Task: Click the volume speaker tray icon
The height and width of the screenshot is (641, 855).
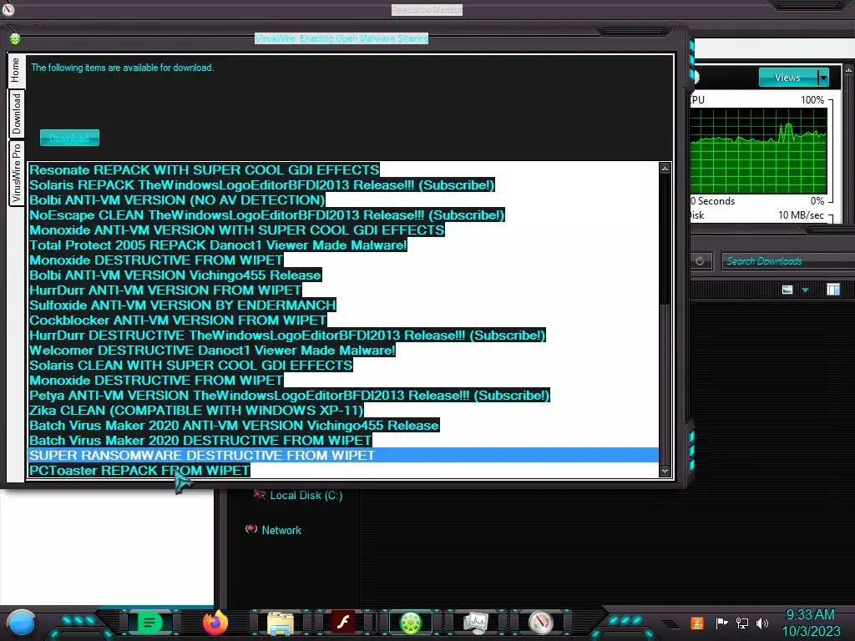Action: (762, 623)
